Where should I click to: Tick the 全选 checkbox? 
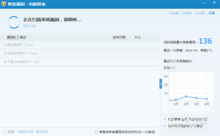click(x=5, y=132)
